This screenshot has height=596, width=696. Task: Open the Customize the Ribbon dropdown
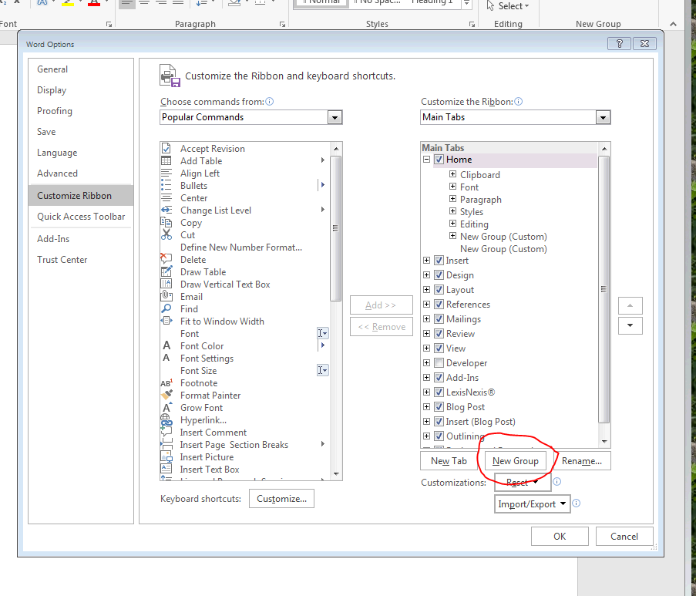(603, 117)
